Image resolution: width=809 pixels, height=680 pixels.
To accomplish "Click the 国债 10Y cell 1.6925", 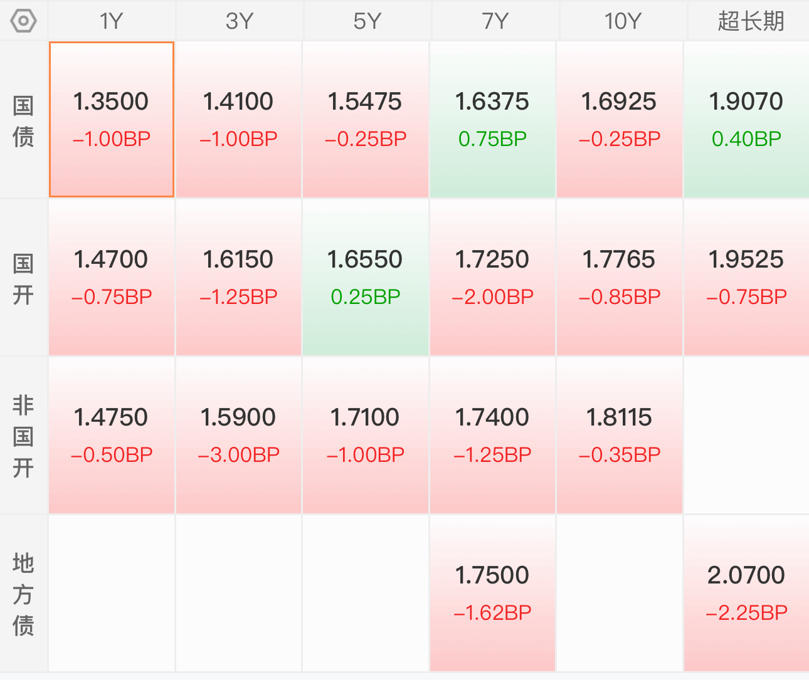I will tap(619, 120).
